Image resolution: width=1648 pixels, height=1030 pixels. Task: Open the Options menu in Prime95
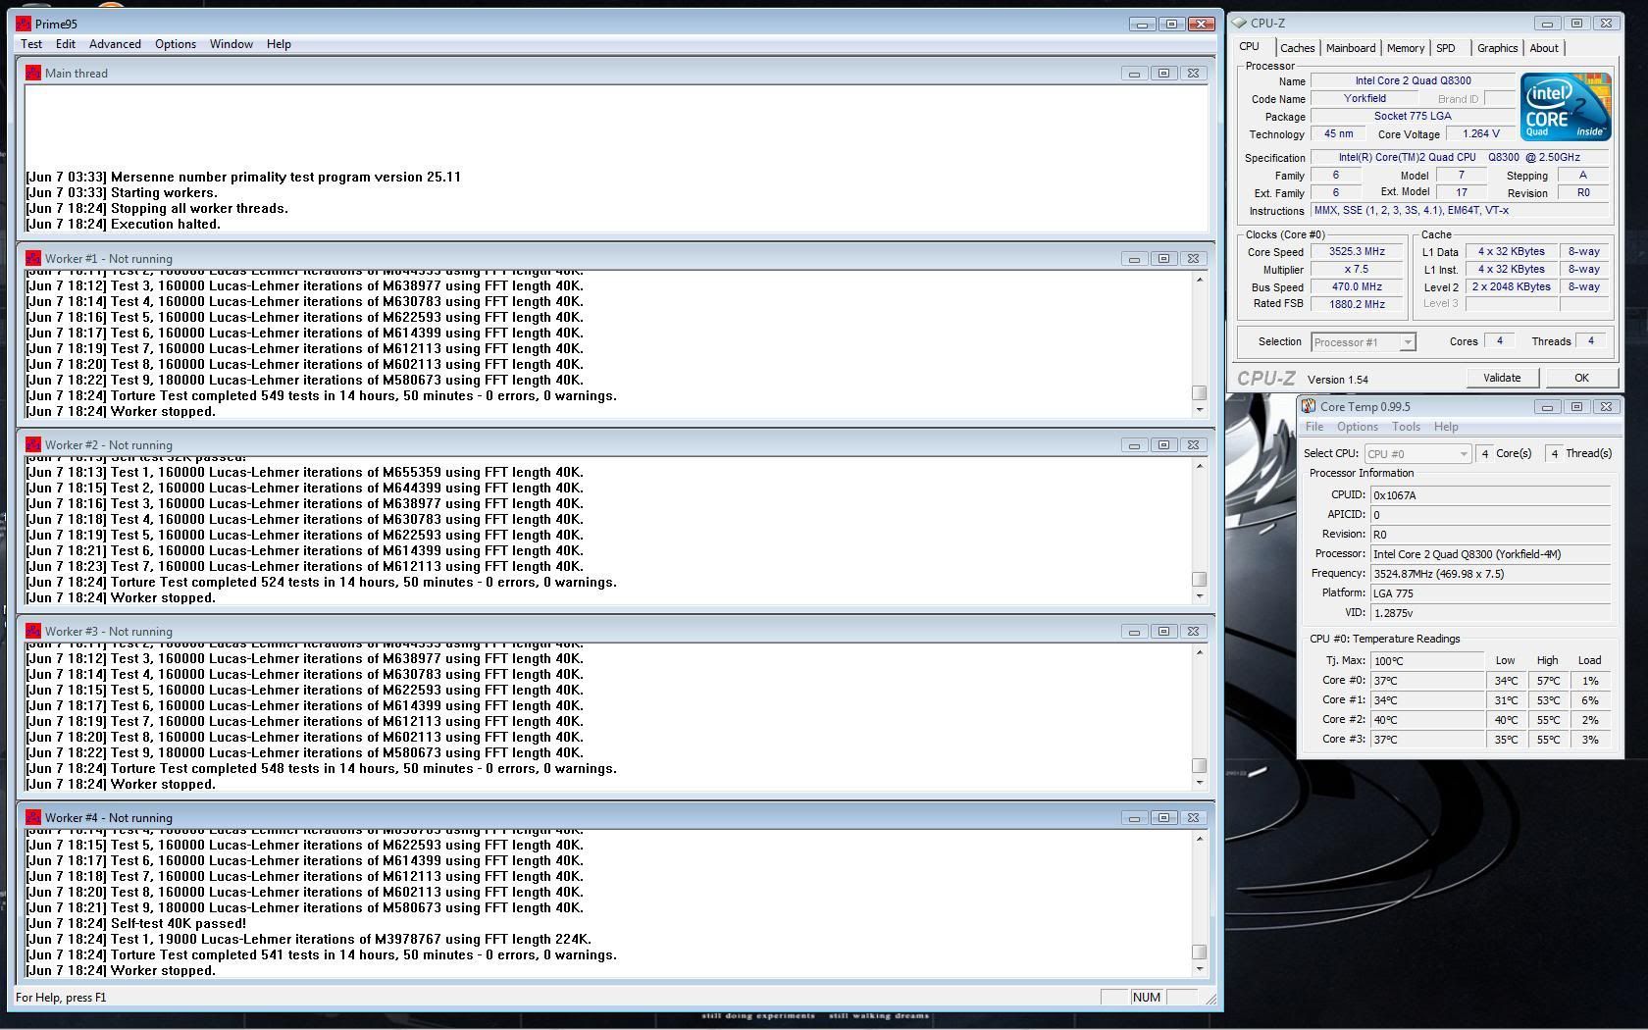click(176, 44)
